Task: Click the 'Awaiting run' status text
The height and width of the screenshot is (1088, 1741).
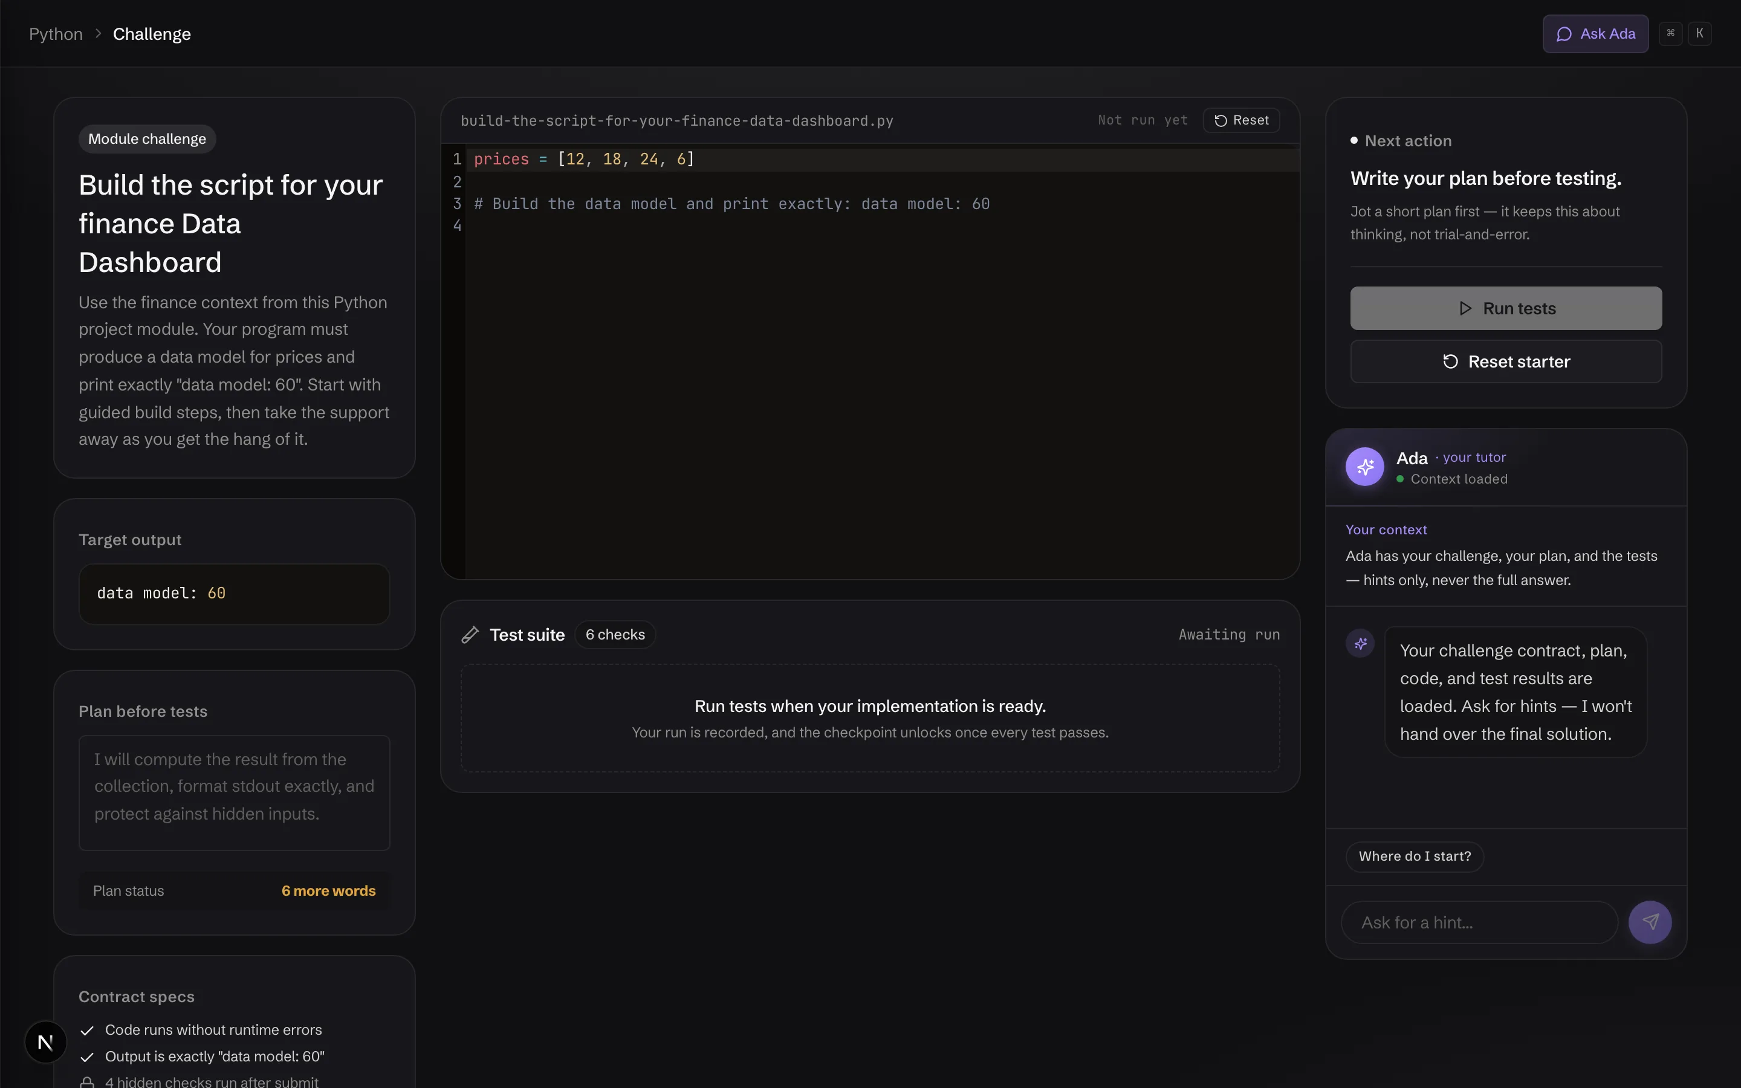Action: pos(1229,635)
